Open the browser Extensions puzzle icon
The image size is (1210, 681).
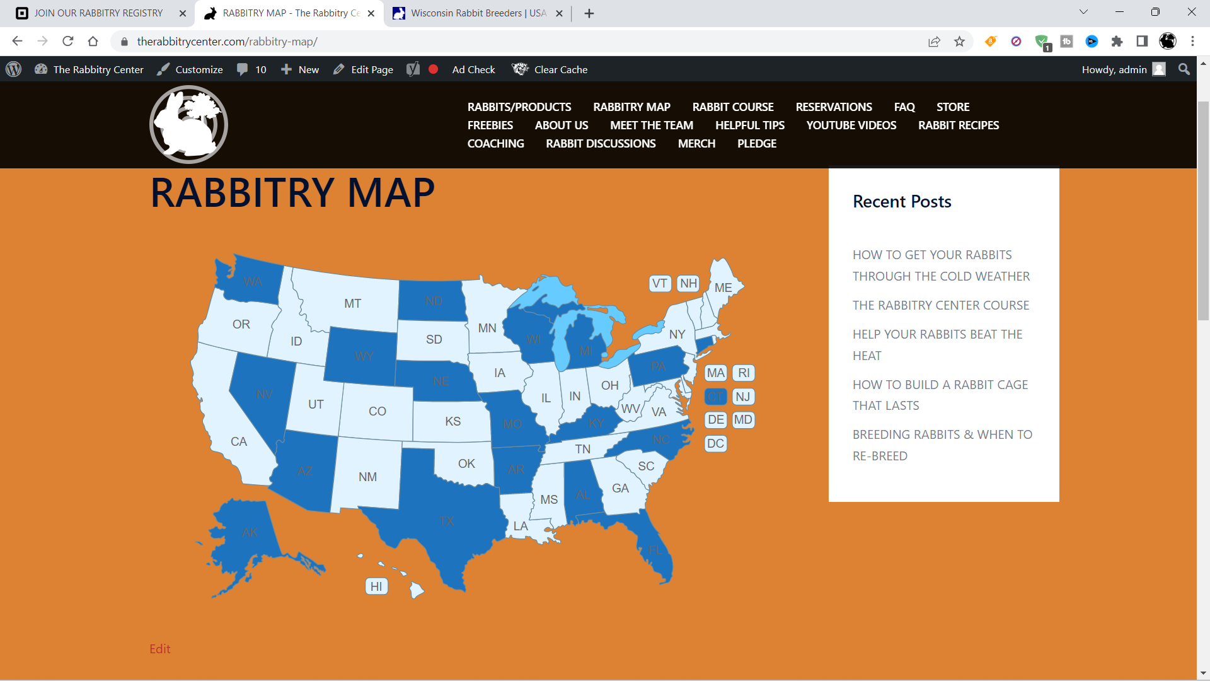[x=1117, y=42]
